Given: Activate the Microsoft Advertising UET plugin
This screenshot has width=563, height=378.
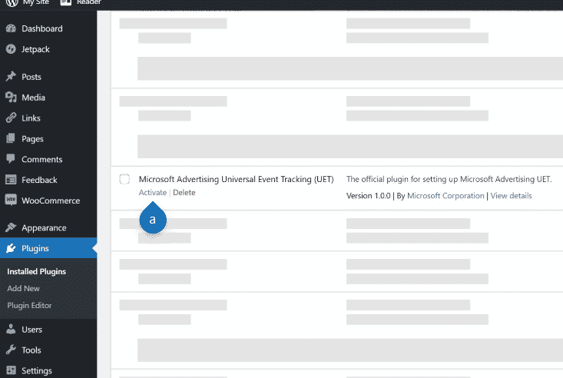Looking at the screenshot, I should tap(153, 192).
